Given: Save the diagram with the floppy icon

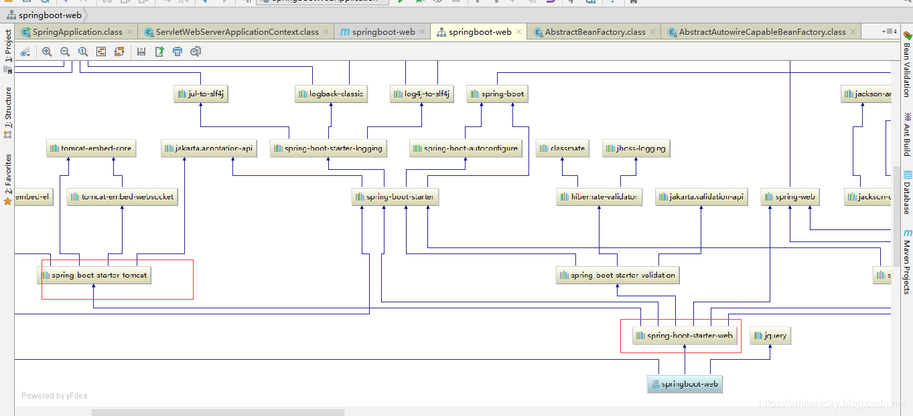Looking at the screenshot, I should (x=141, y=51).
